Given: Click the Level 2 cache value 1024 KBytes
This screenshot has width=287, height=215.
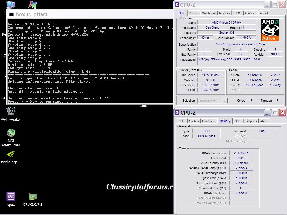Looking at the screenshot, I should point(254,85).
